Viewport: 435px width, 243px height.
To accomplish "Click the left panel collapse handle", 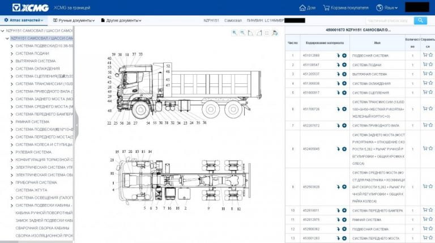I will (76, 125).
